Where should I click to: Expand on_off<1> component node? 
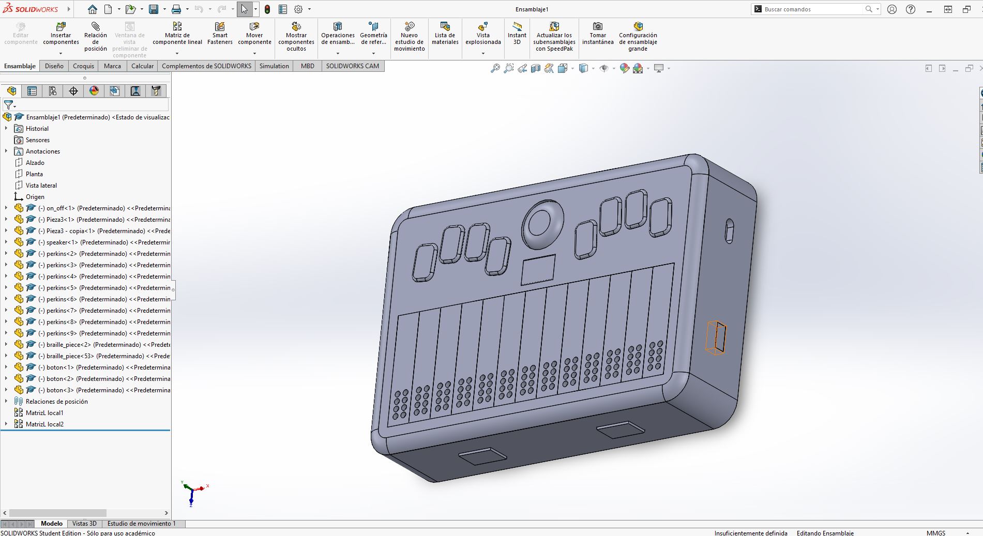[x=6, y=208]
